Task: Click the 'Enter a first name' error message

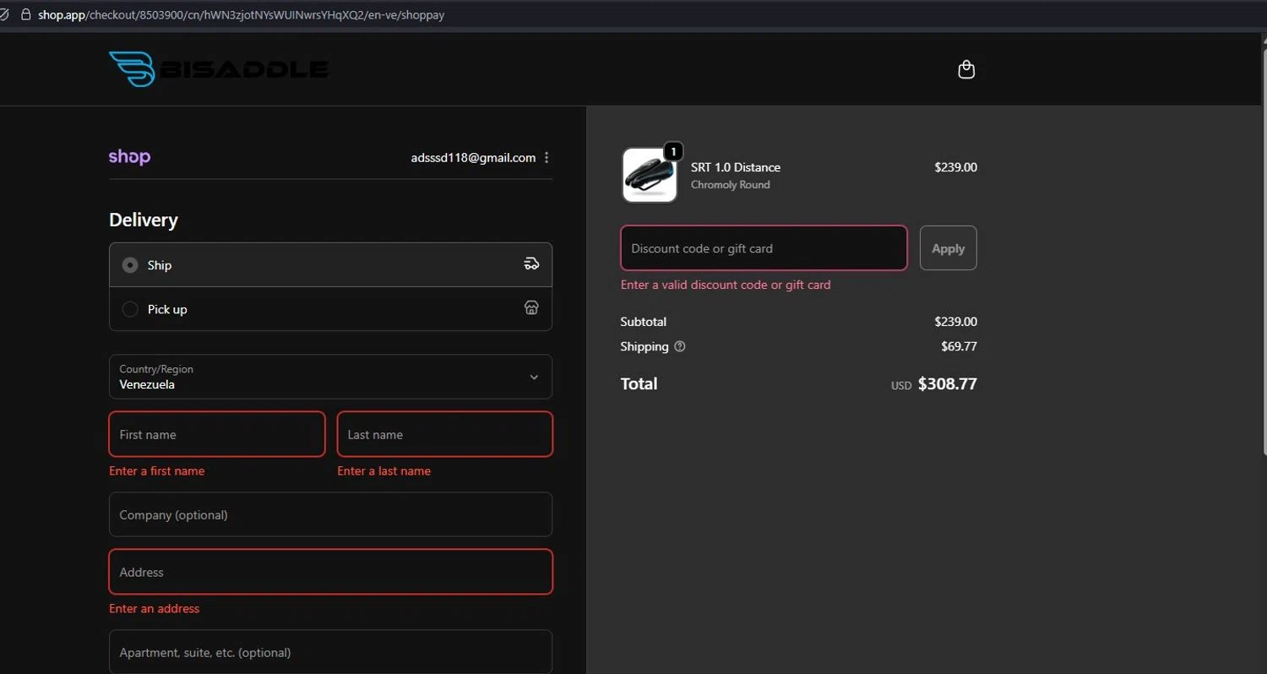Action: click(x=156, y=471)
